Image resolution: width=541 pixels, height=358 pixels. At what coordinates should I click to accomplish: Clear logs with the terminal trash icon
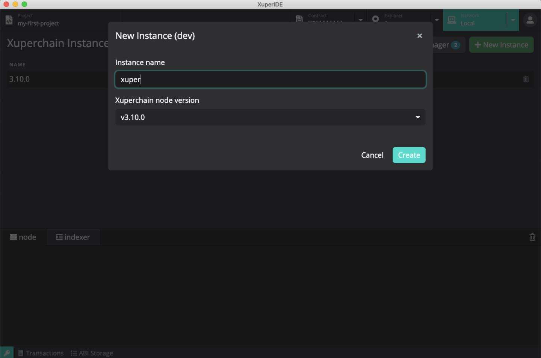click(x=532, y=237)
